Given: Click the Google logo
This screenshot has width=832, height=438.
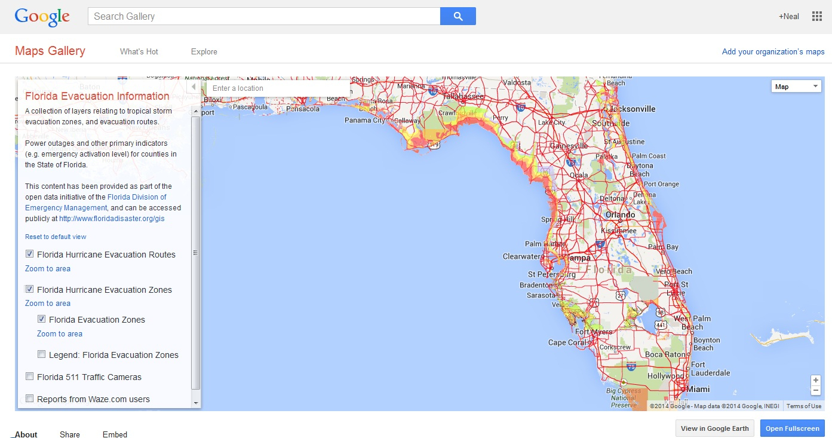Looking at the screenshot, I should pyautogui.click(x=42, y=17).
